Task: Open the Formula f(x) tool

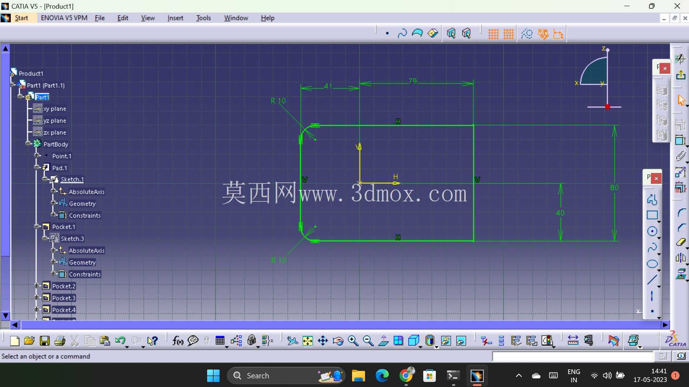Action: tap(178, 341)
